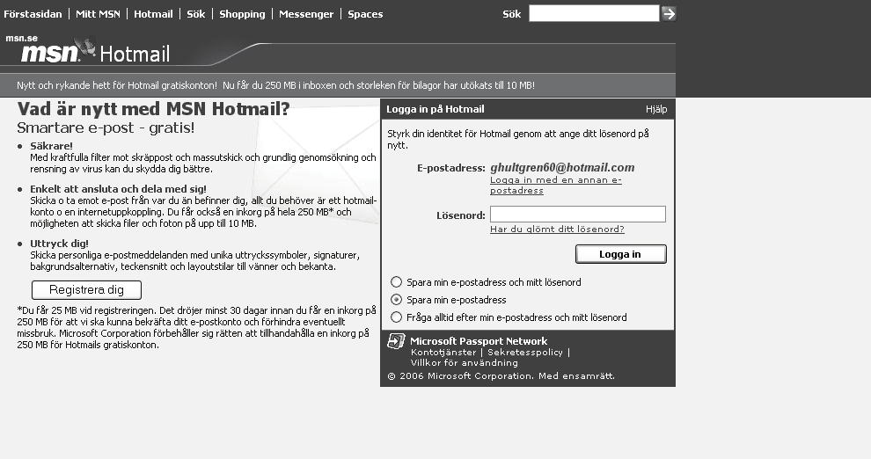Image resolution: width=871 pixels, height=459 pixels.
Task: Open the Hjälp link in login panel
Action: pos(656,109)
